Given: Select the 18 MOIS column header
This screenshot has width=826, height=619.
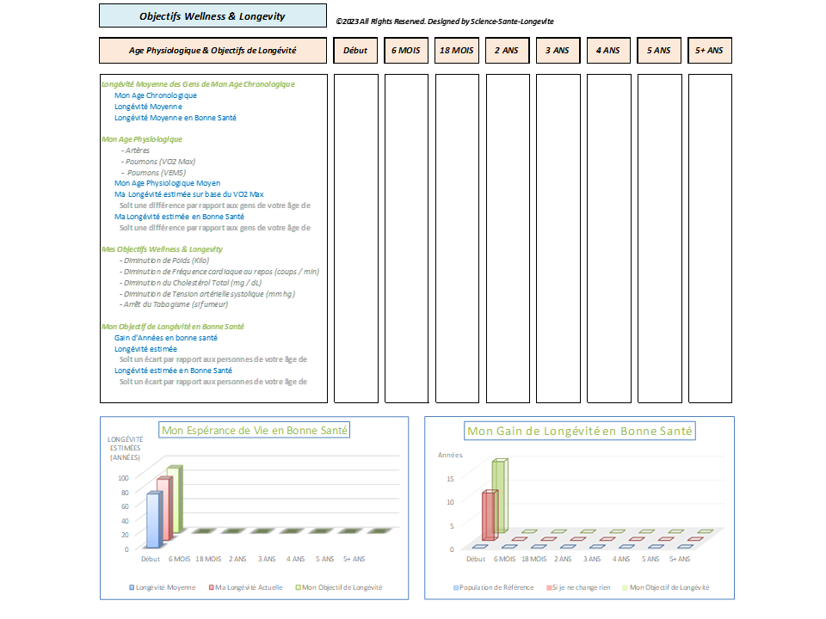Looking at the screenshot, I should pyautogui.click(x=457, y=51).
